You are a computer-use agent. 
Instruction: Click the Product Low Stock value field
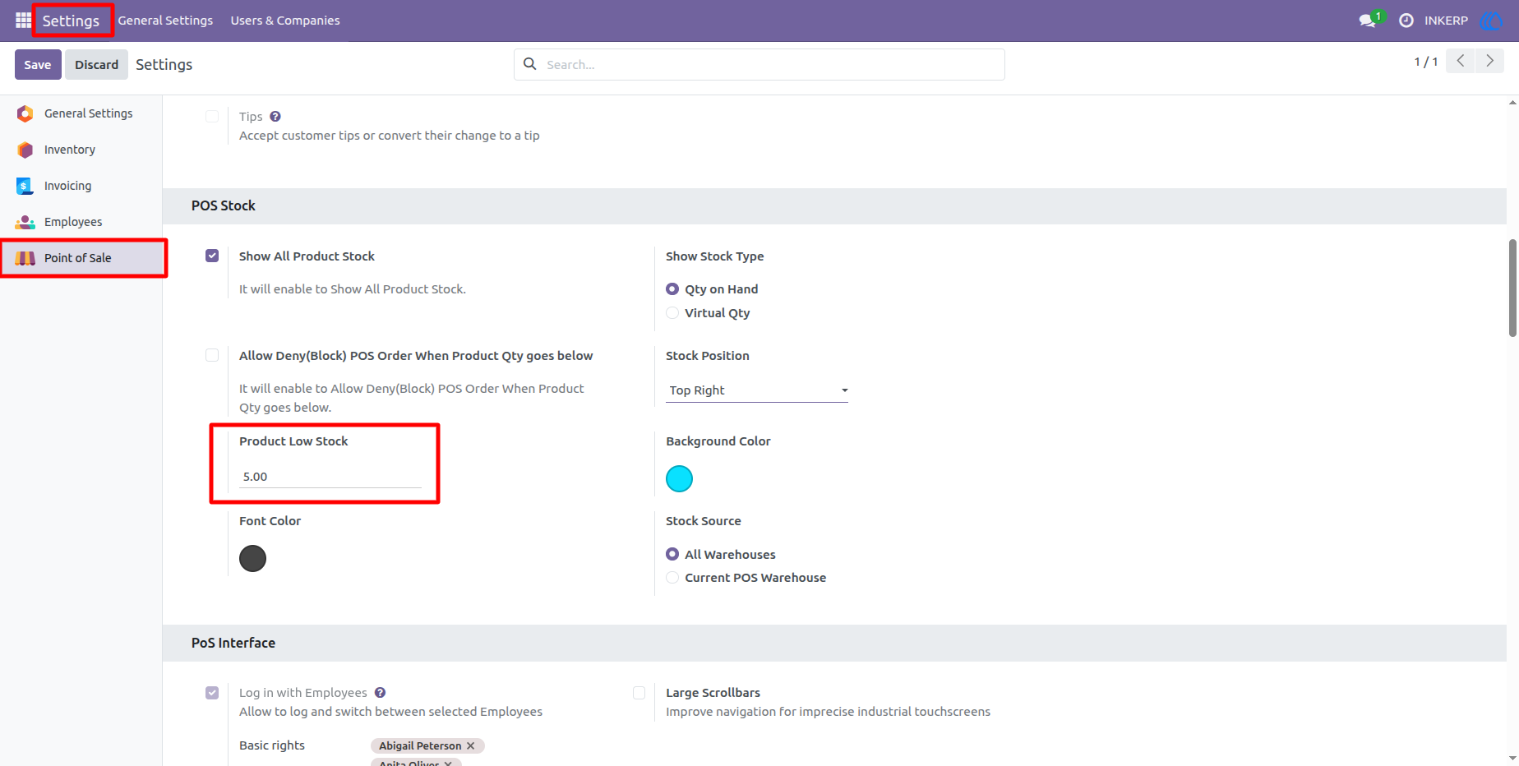[x=330, y=477]
